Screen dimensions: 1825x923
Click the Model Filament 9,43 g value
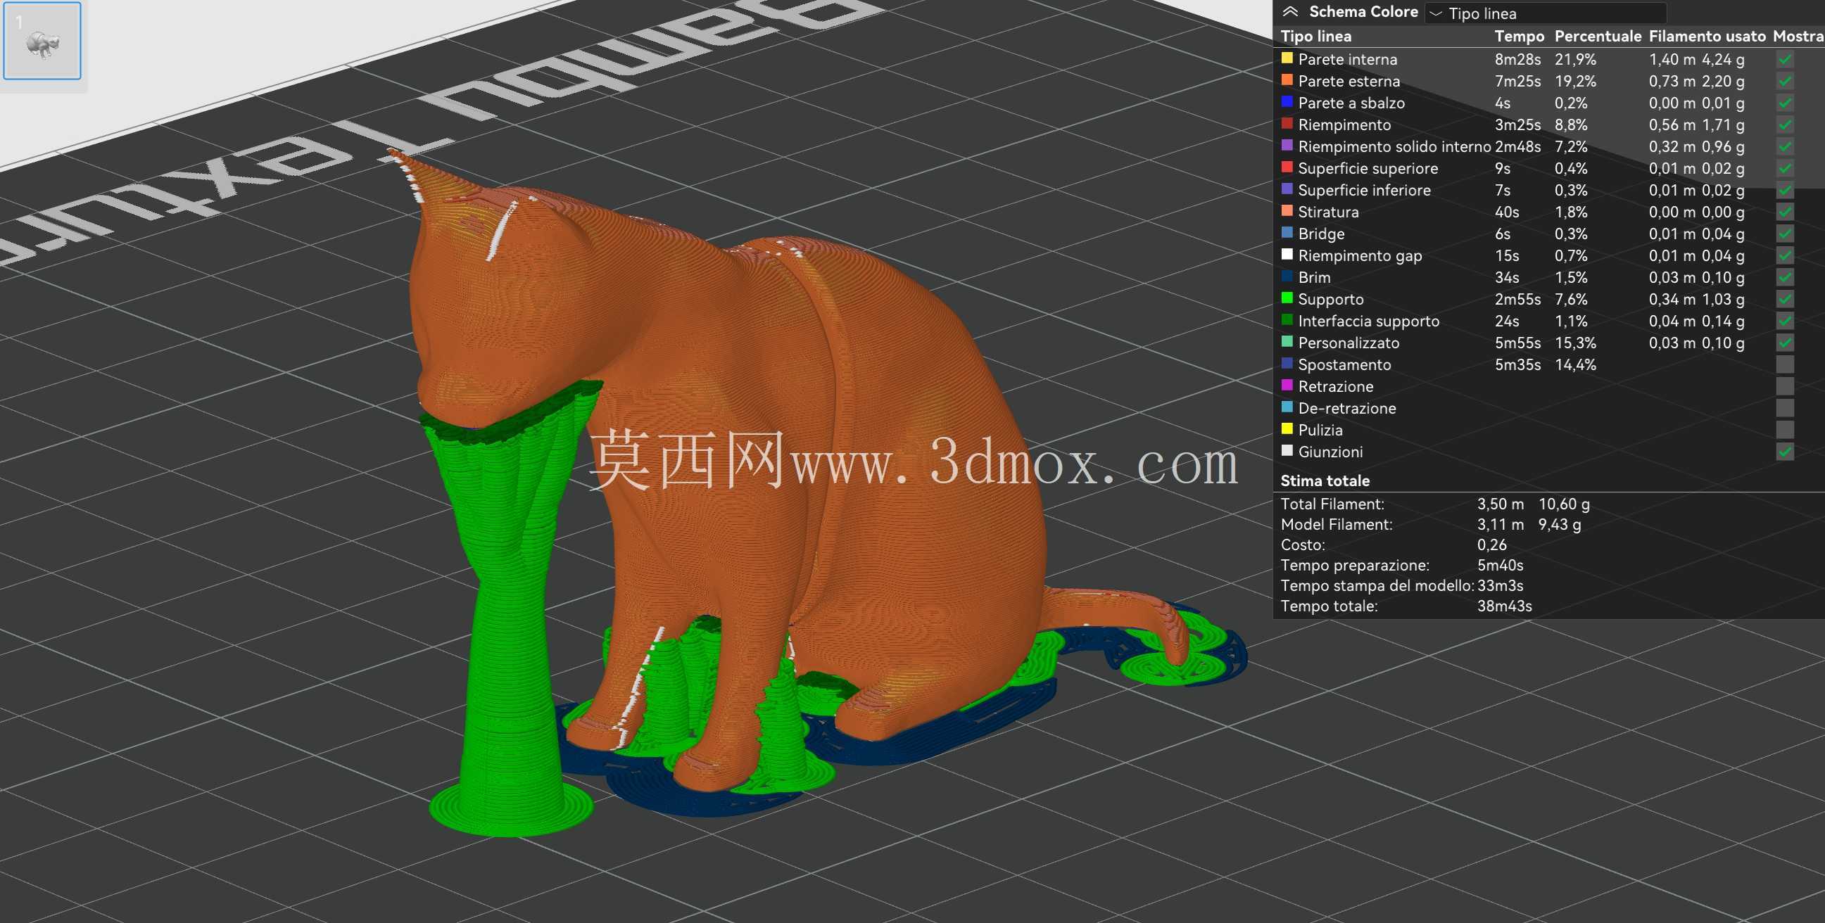(1560, 525)
